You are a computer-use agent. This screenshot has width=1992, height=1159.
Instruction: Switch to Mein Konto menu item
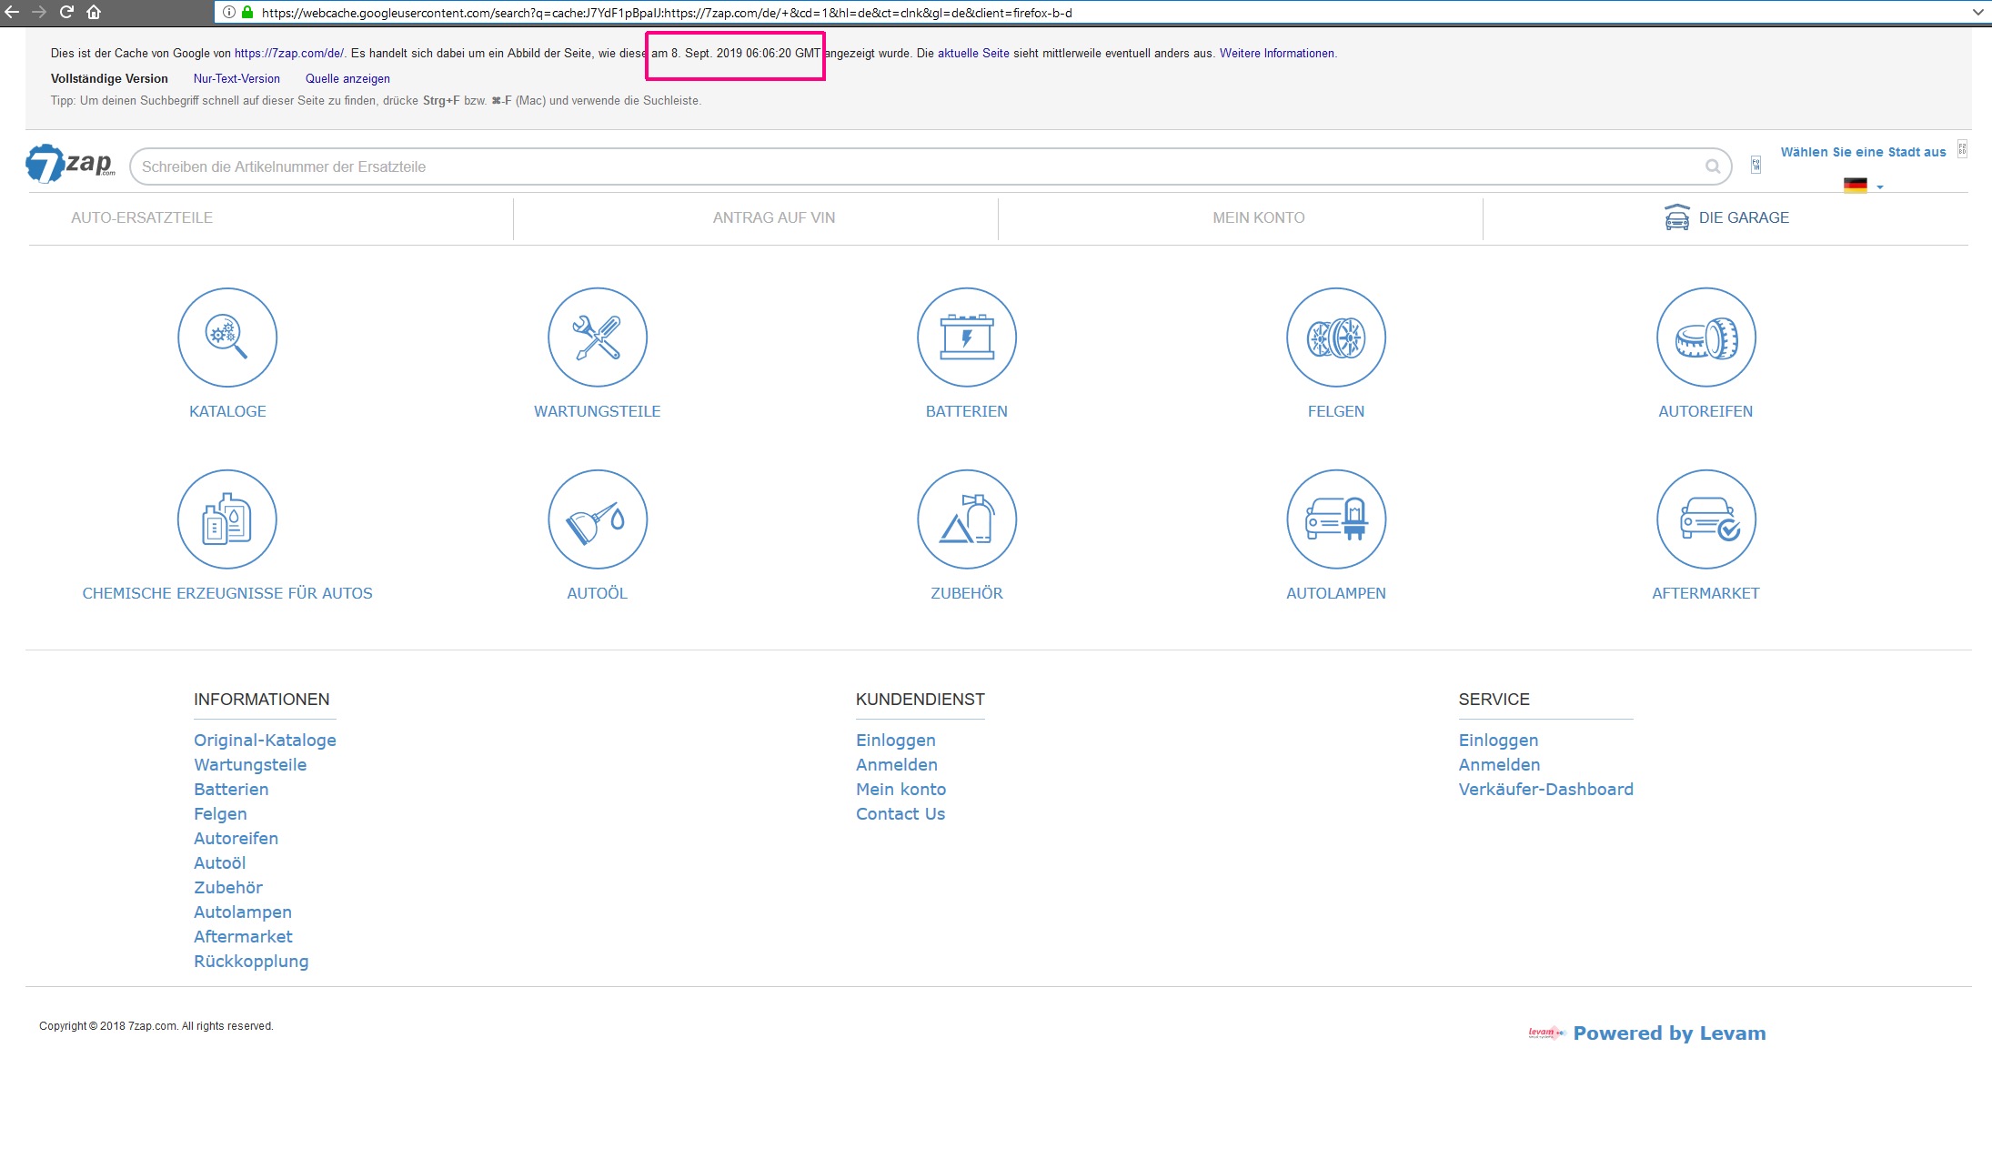(1258, 217)
